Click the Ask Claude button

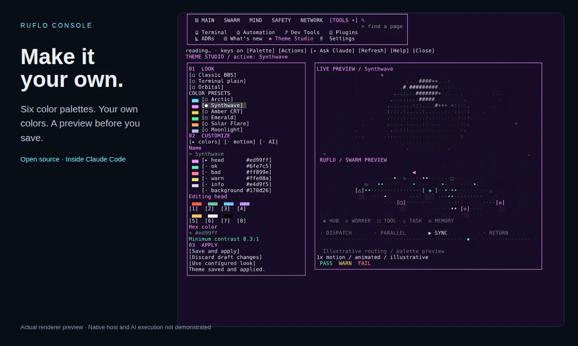pos(332,51)
